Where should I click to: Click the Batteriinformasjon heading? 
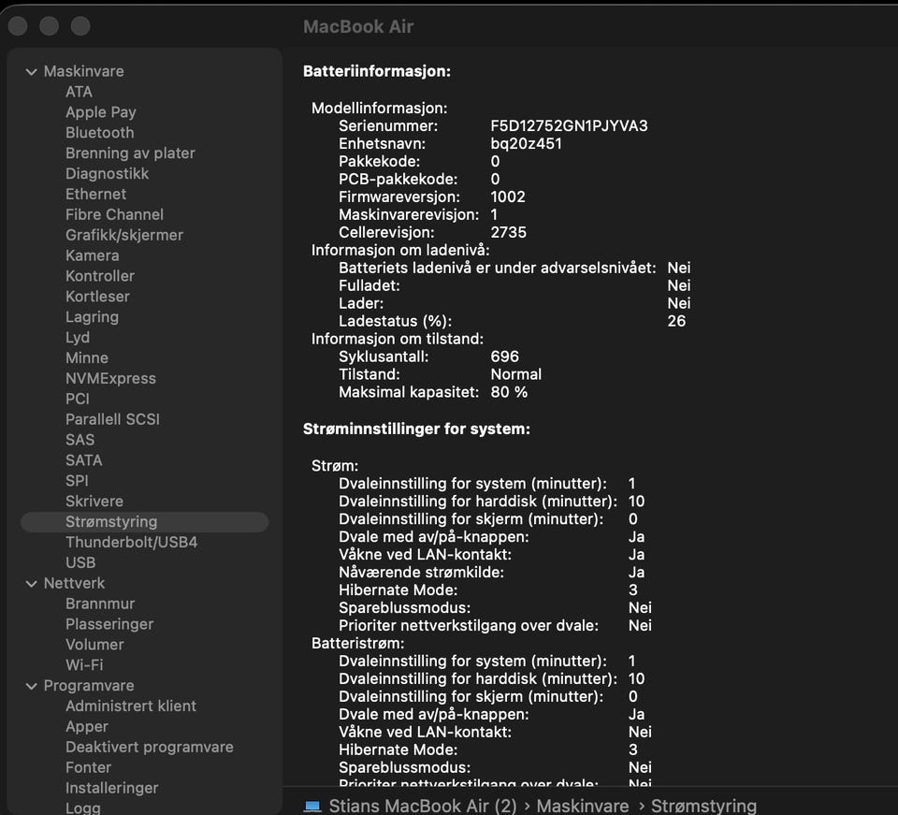377,72
